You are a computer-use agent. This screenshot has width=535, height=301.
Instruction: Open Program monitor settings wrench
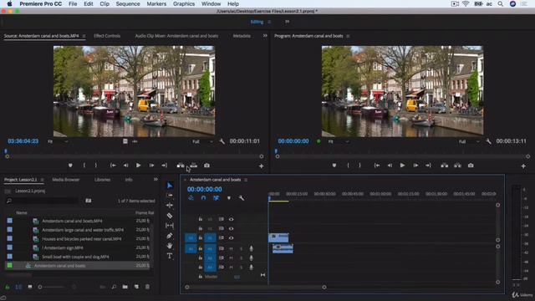click(488, 141)
